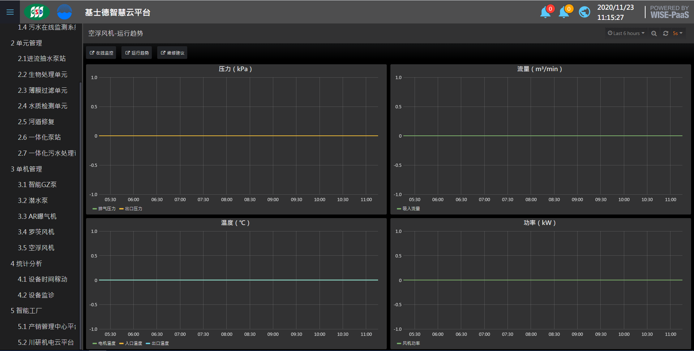Click the globe language icon

(584, 12)
